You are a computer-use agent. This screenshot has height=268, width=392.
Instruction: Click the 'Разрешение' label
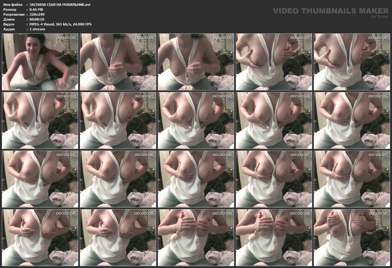[14, 14]
